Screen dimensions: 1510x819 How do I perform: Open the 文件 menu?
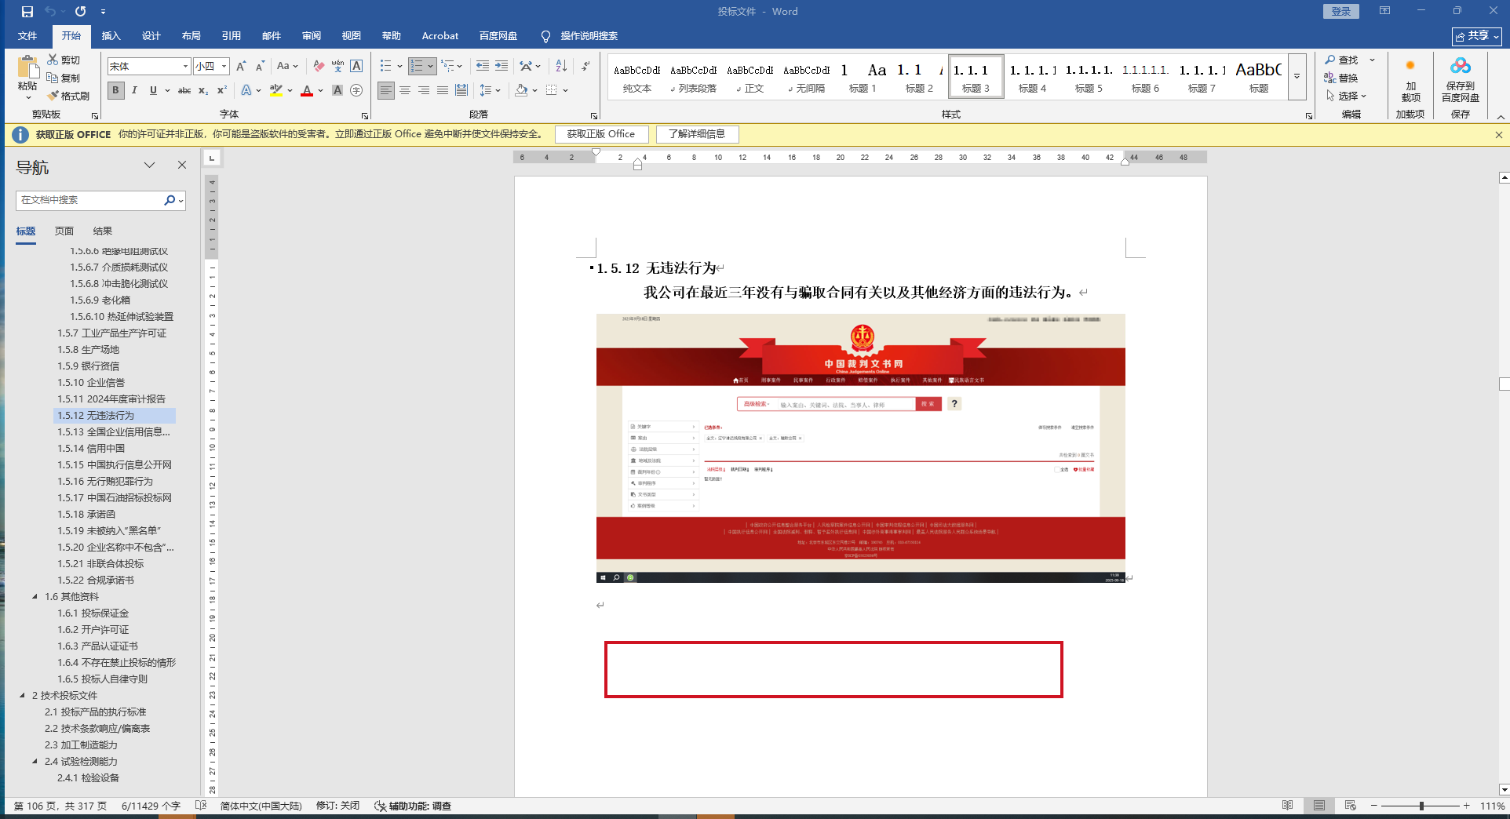click(27, 36)
